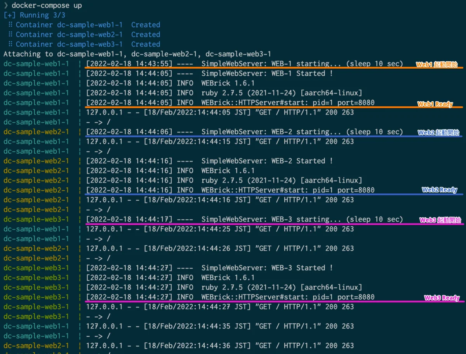
Task: Click the "SimpleWebServer: WEB-1 Started !" log line
Action: pos(168,73)
